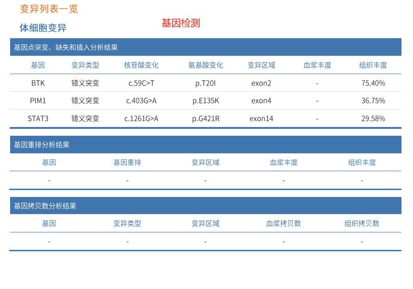This screenshot has height=289, width=413.
Task: Click 错义突变 in the STAT3 row
Action: coord(85,119)
